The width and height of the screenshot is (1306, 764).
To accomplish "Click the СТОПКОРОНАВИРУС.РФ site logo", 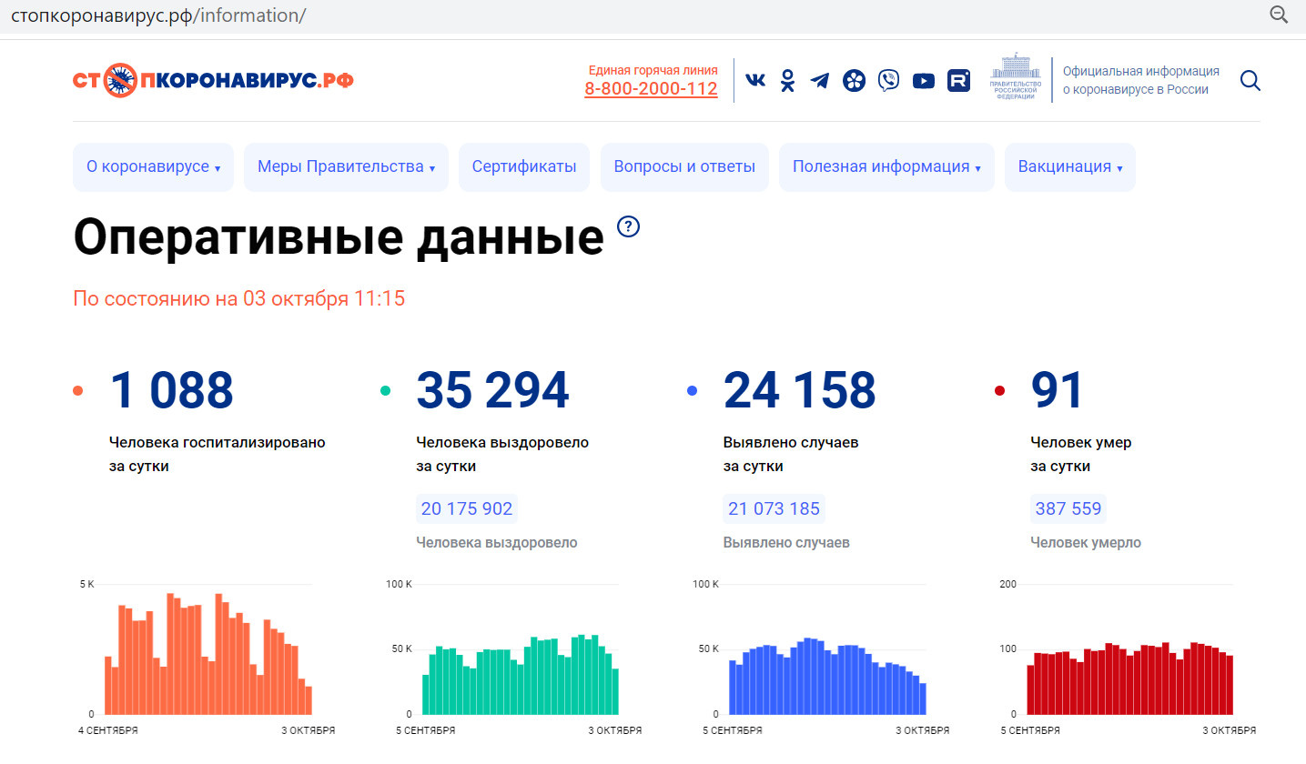I will point(213,81).
